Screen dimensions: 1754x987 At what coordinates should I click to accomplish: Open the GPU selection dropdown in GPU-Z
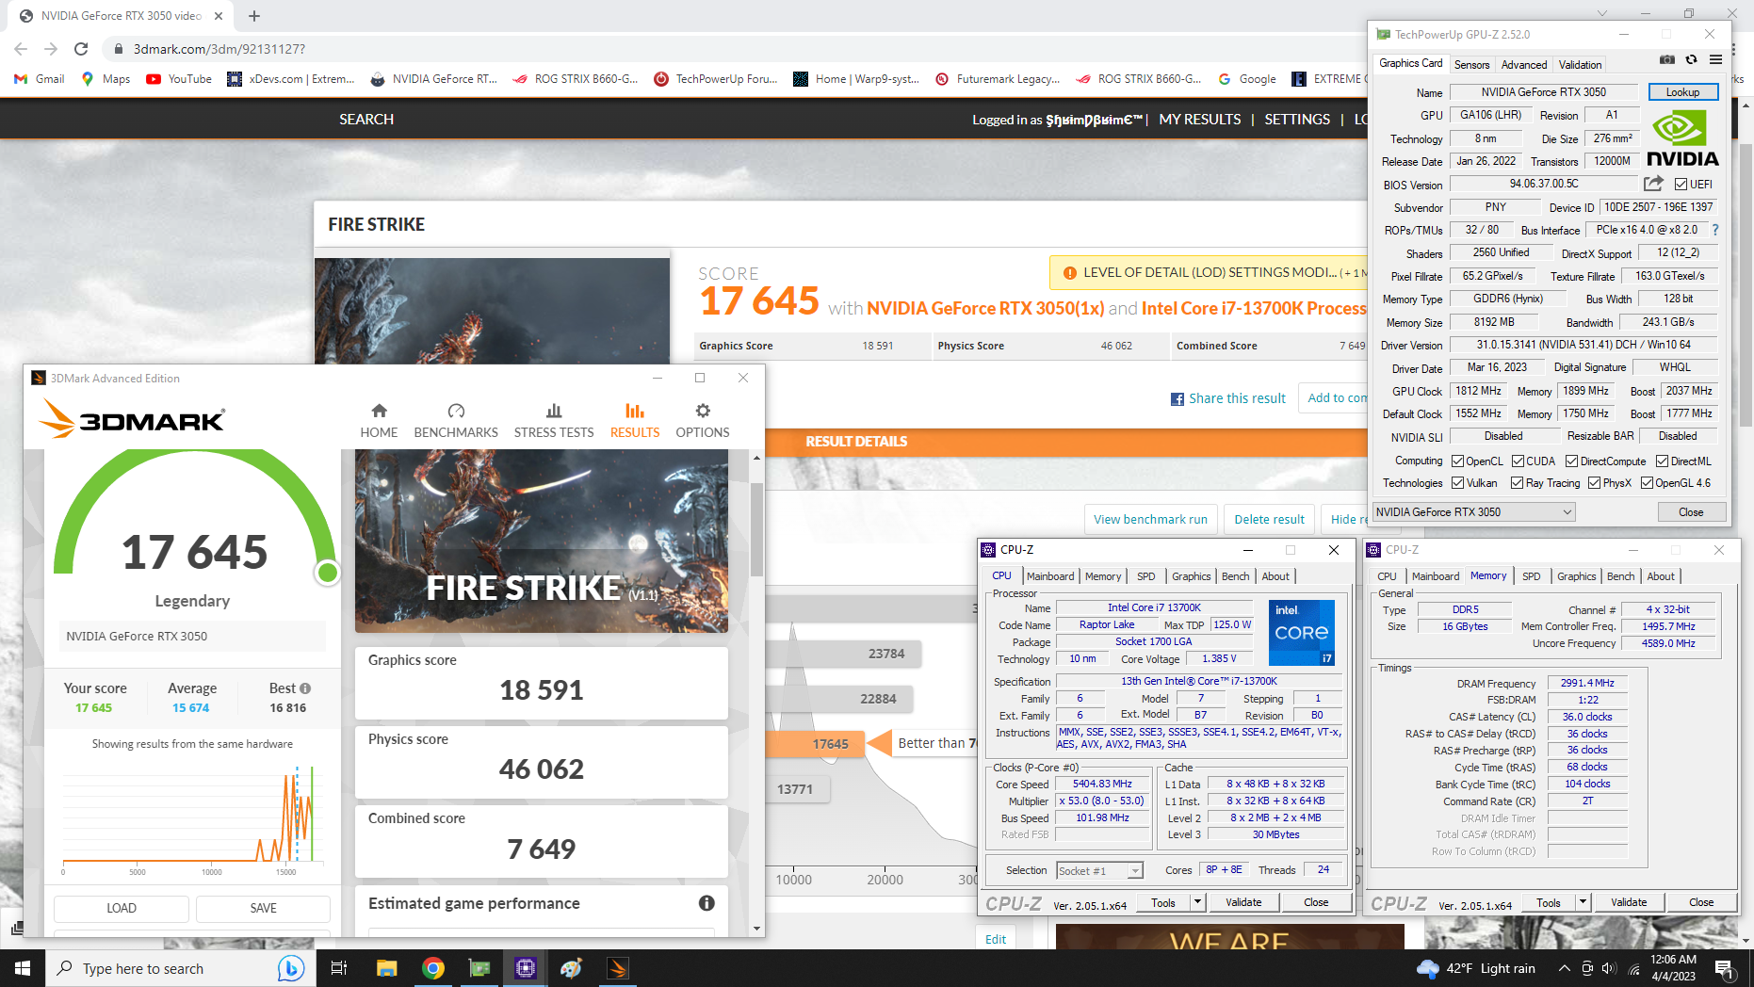pos(1473,512)
